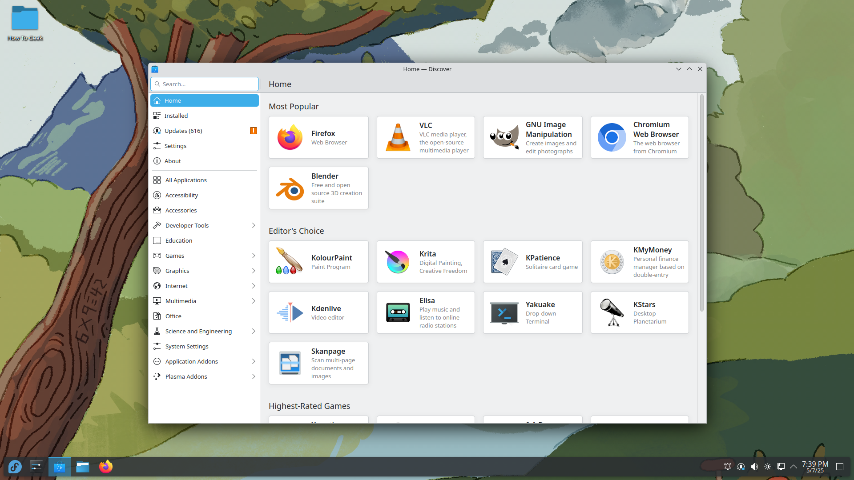Click the Skanpage scanner icon
The width and height of the screenshot is (854, 480).
[290, 363]
